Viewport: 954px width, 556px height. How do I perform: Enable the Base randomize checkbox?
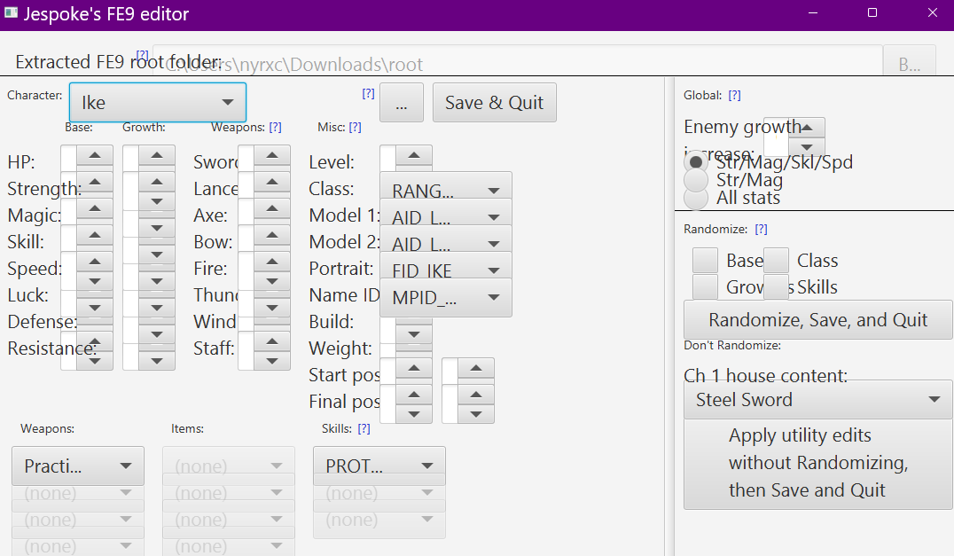[705, 260]
